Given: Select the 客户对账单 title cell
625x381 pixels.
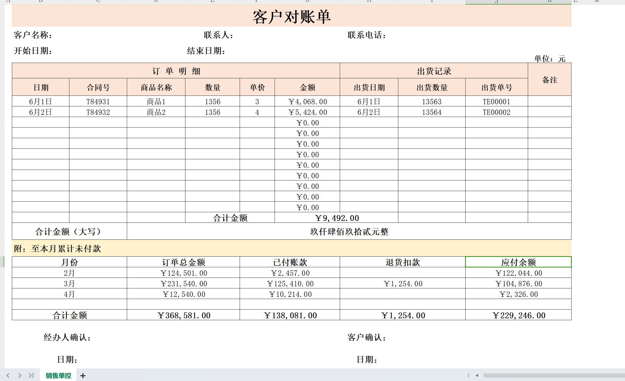Looking at the screenshot, I should tap(291, 16).
